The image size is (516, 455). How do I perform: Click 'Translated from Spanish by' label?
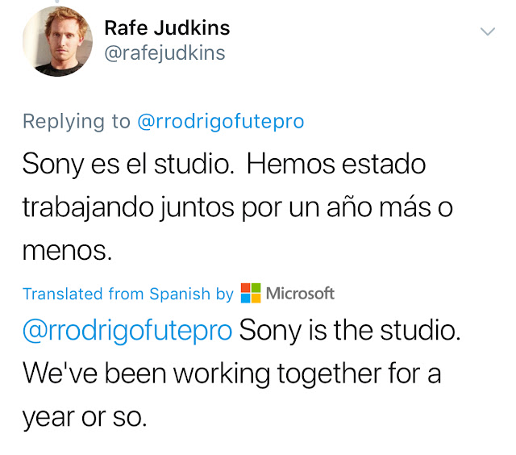point(127,294)
